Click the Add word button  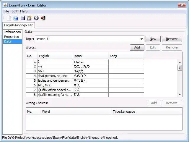click(137, 47)
